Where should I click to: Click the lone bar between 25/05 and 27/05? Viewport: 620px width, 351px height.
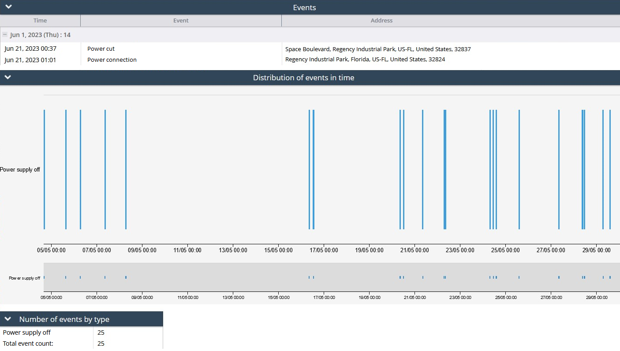[519, 169]
